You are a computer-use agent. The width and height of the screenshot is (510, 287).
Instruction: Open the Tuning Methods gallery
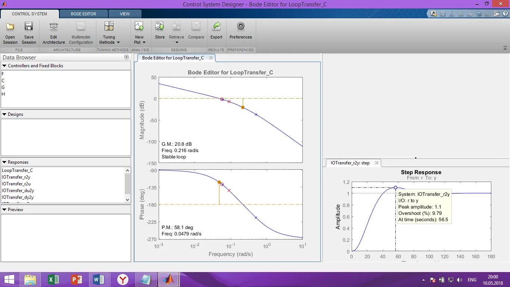109,33
